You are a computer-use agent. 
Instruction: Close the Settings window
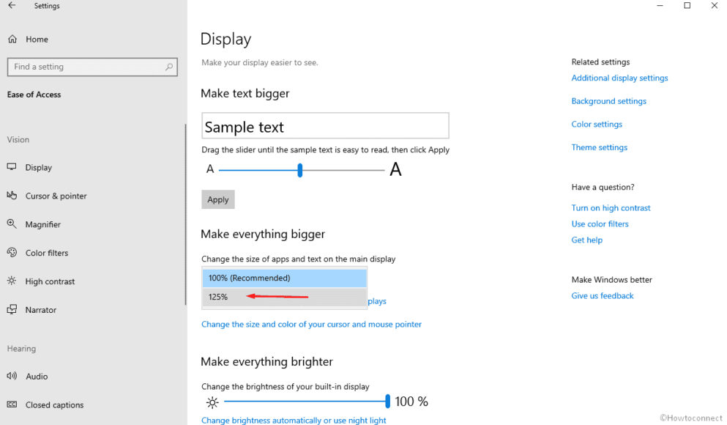[714, 6]
